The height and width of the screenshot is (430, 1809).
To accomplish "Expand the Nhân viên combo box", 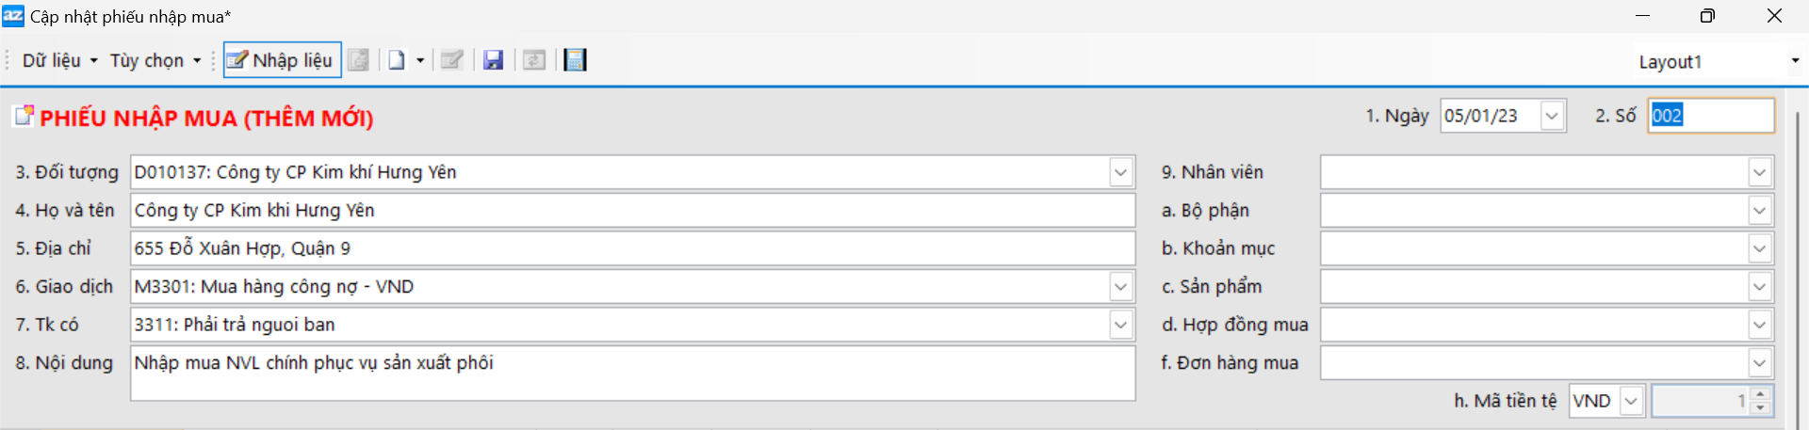I will click(x=1759, y=172).
